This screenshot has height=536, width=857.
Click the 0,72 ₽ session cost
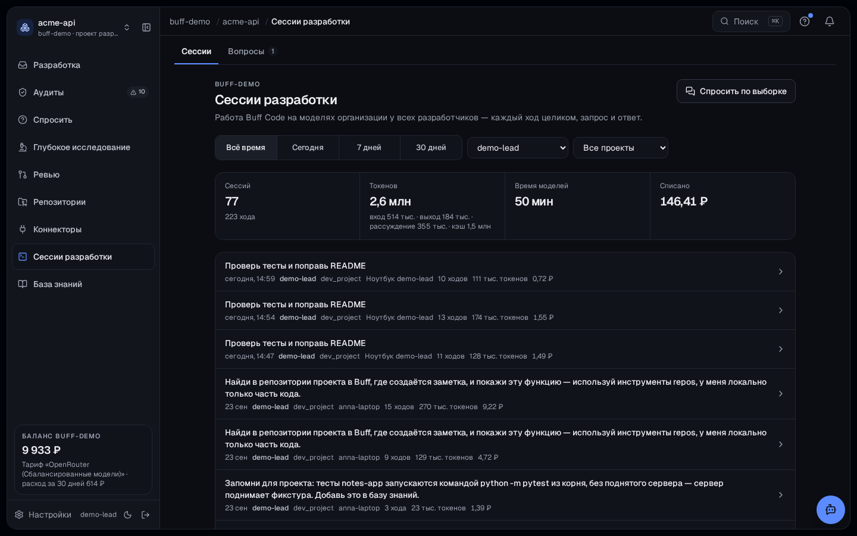point(543,279)
